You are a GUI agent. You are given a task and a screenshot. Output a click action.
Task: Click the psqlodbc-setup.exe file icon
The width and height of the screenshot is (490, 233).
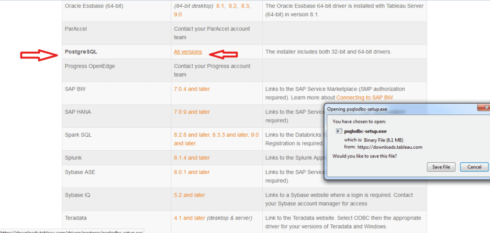339,132
